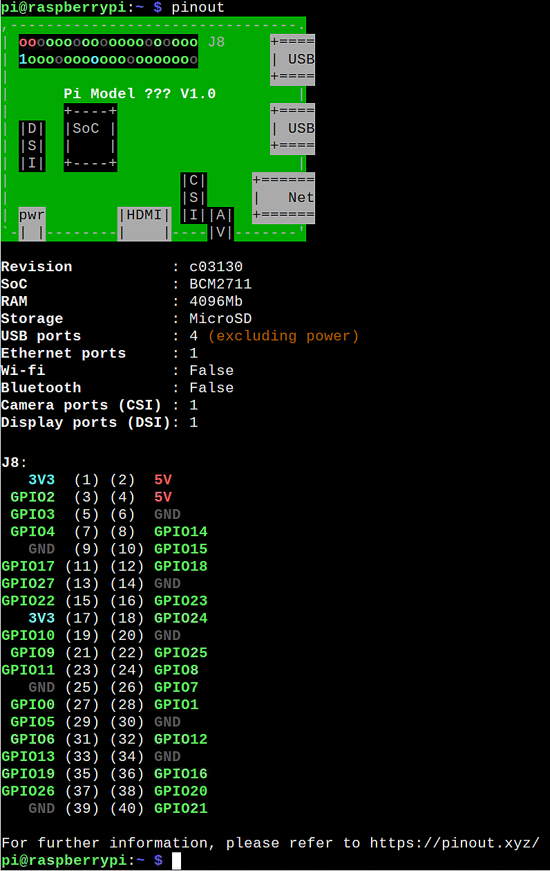Screen dimensions: 550x871
Task: Click the Storage value MicroSD
Action: (220, 319)
